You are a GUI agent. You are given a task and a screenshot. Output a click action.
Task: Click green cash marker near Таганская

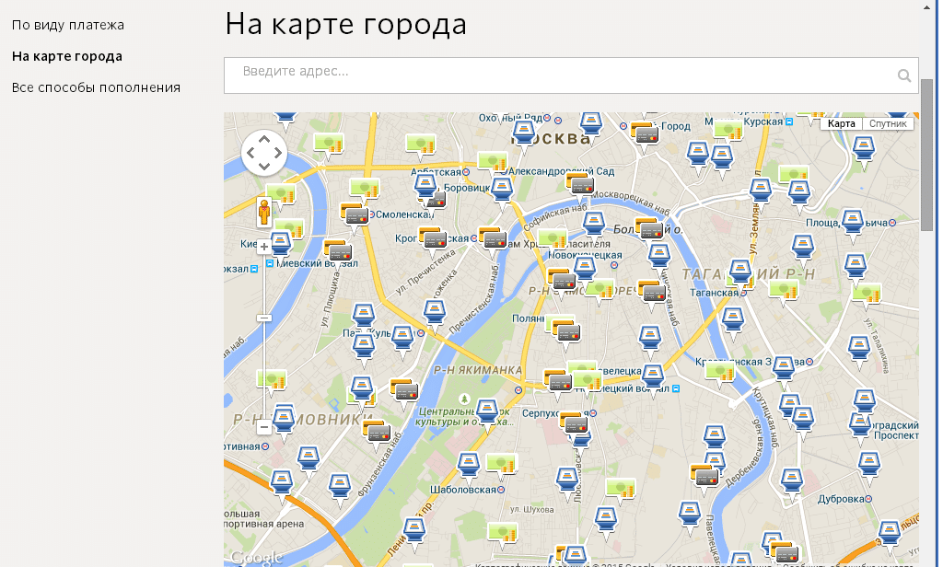pyautogui.click(x=784, y=292)
